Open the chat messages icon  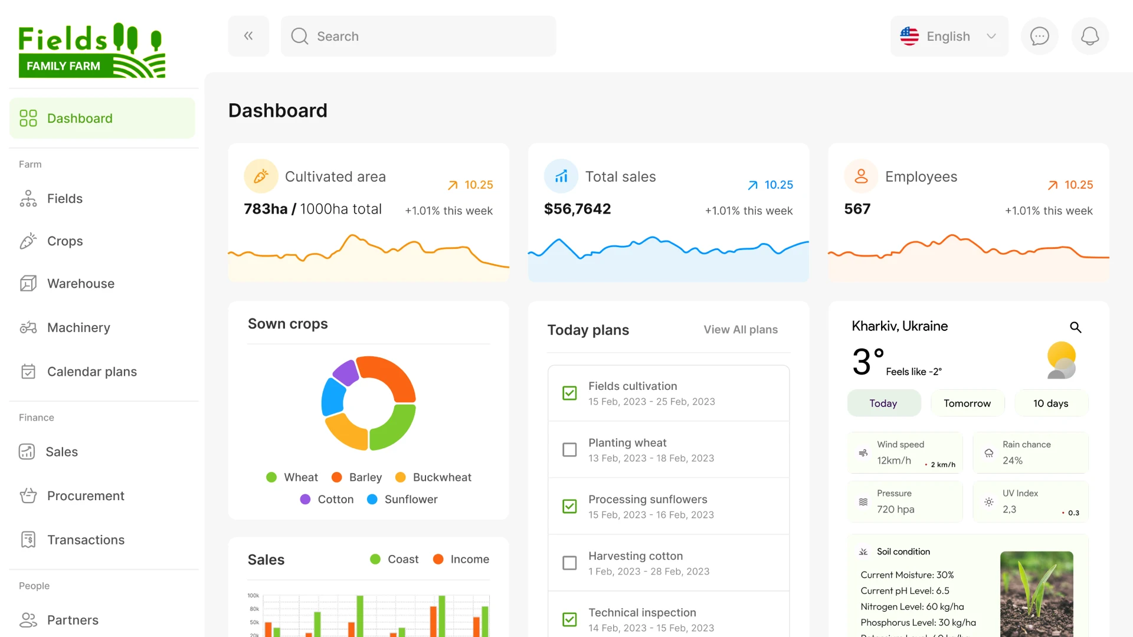[1039, 36]
